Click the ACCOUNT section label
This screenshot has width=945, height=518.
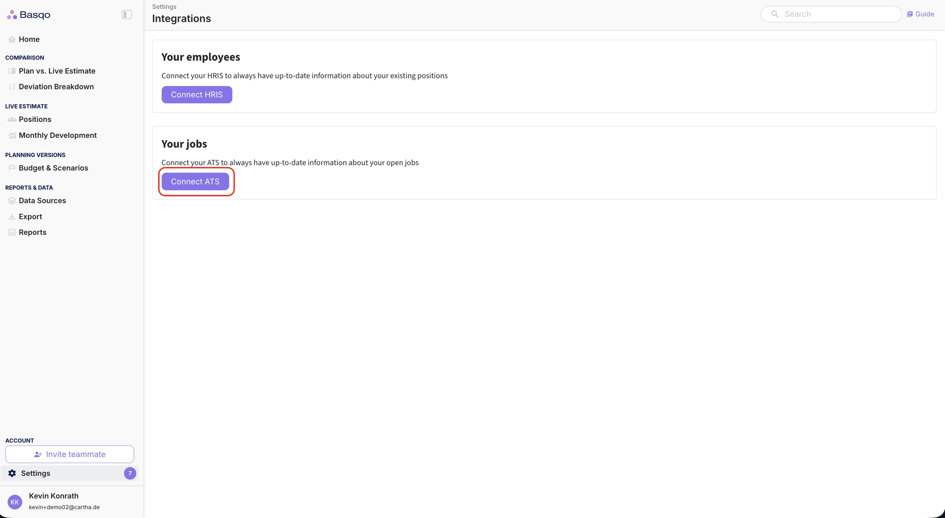coord(19,441)
